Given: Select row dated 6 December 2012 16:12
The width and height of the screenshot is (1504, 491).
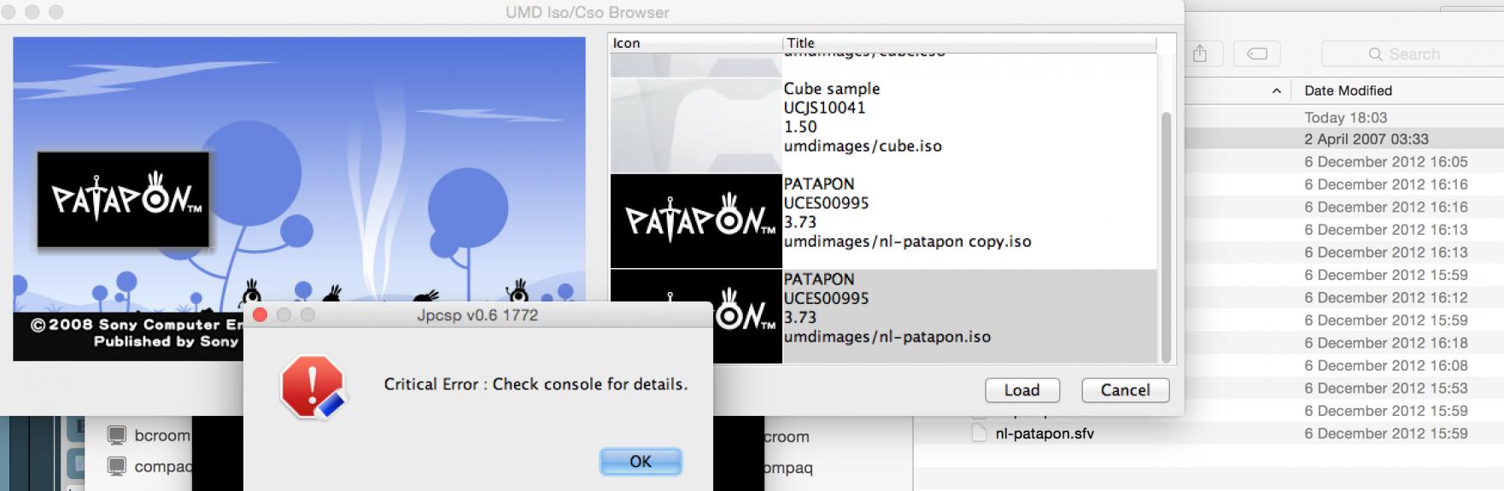Looking at the screenshot, I should (x=1345, y=297).
